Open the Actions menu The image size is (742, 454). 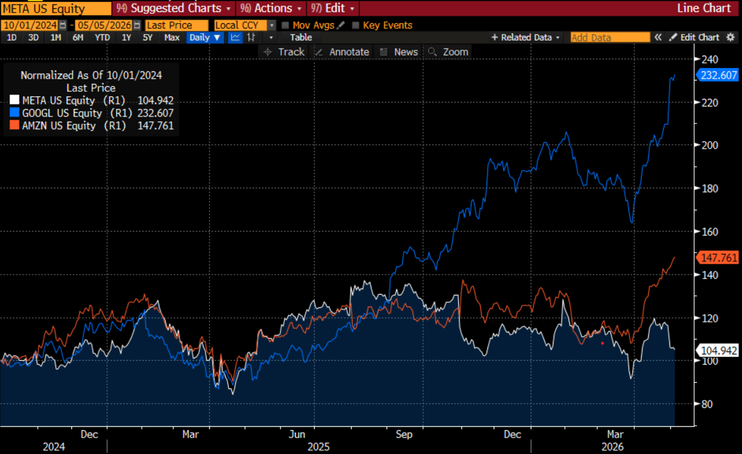pos(270,8)
